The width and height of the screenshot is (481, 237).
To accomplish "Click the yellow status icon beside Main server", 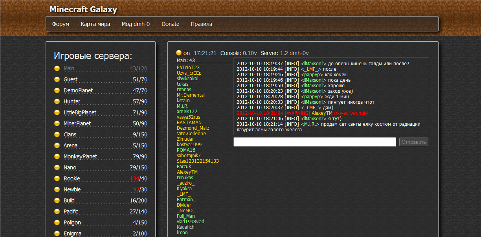I will 57,68.
